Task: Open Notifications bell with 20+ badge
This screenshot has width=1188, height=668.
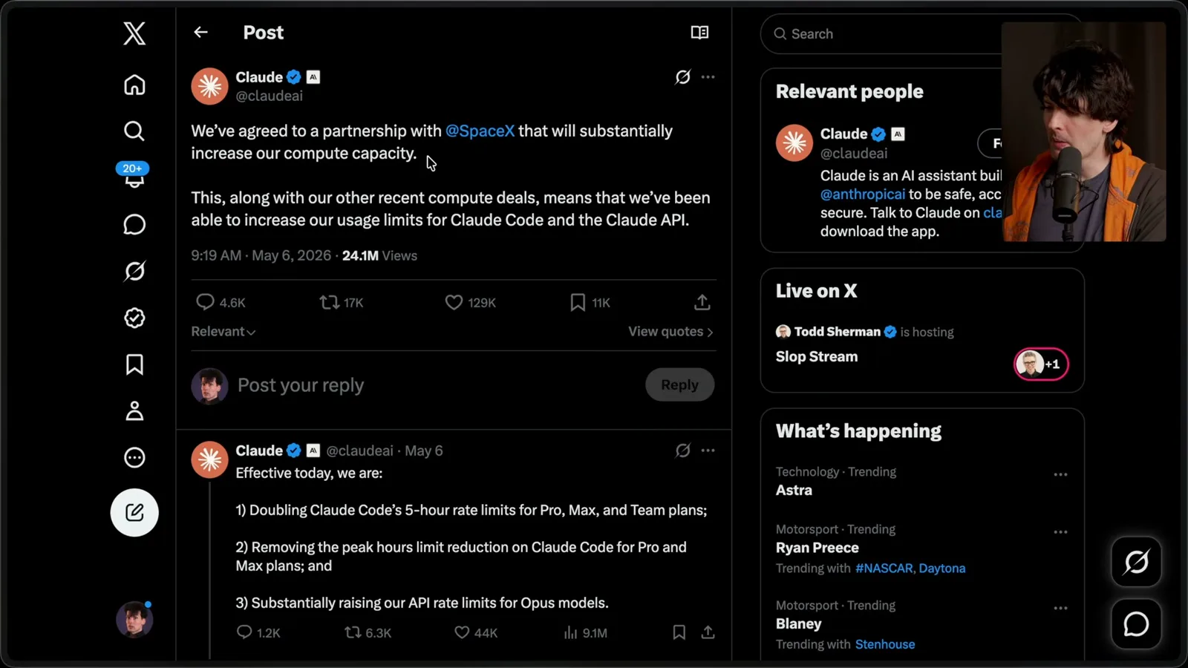Action: pos(134,176)
